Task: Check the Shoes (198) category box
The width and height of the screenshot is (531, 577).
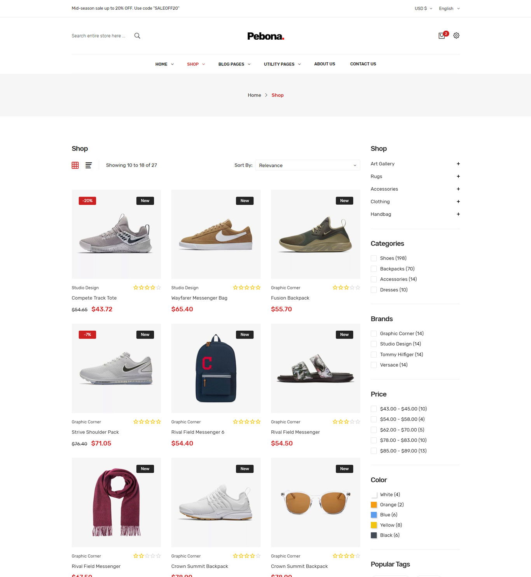Action: click(x=374, y=258)
